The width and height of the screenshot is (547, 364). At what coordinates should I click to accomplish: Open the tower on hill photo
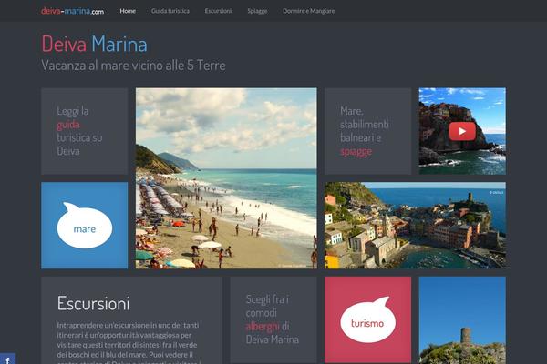pos(462,320)
